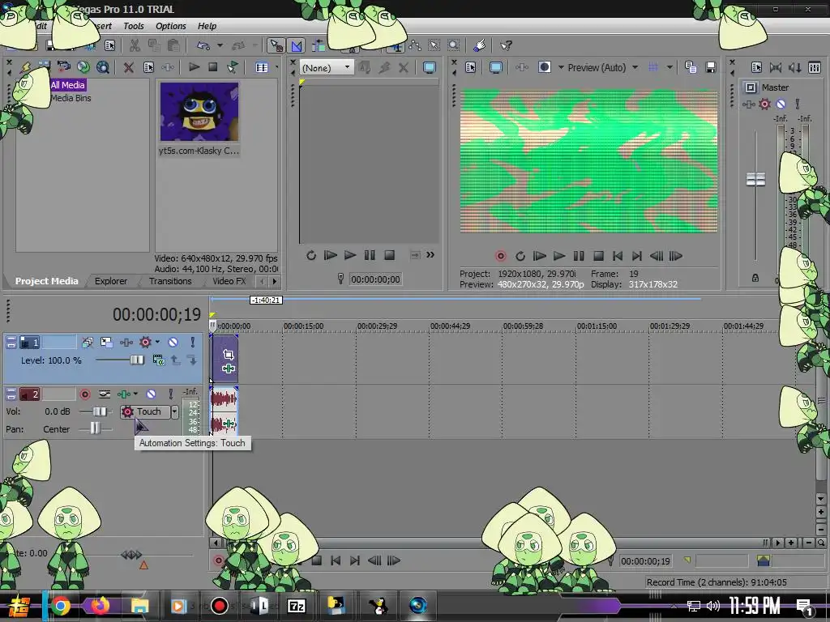Select All Media bin
This screenshot has height=622, width=830.
(x=67, y=84)
